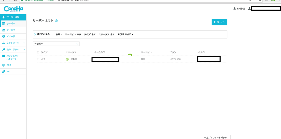
Task: Click the サーバーリスト heading
Action: [x=43, y=21]
